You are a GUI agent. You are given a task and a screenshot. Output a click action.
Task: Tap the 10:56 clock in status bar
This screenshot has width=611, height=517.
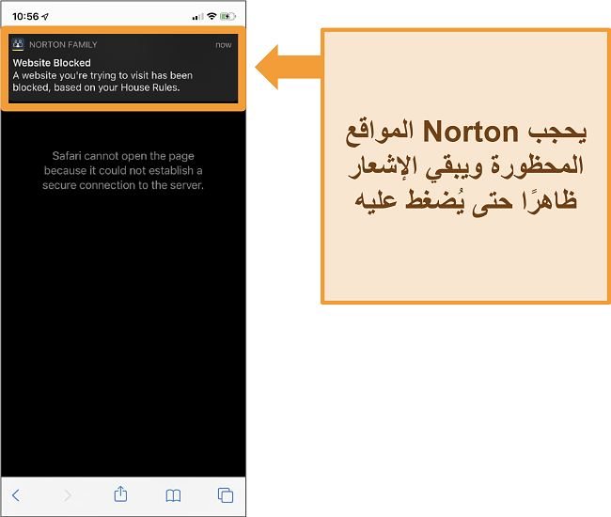coord(25,16)
